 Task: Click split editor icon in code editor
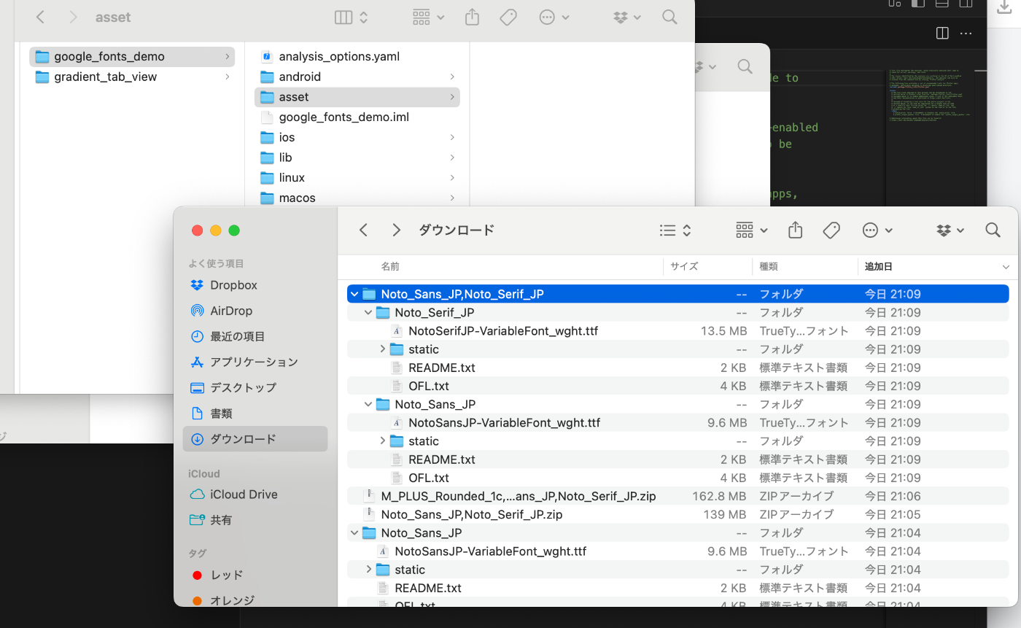942,34
